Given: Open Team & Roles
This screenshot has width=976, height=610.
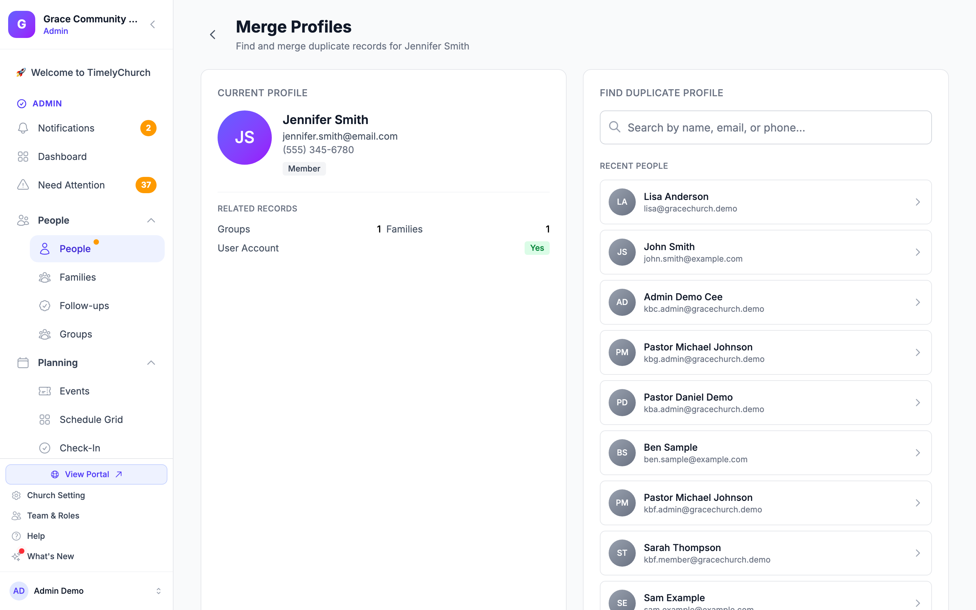Looking at the screenshot, I should click(x=53, y=515).
